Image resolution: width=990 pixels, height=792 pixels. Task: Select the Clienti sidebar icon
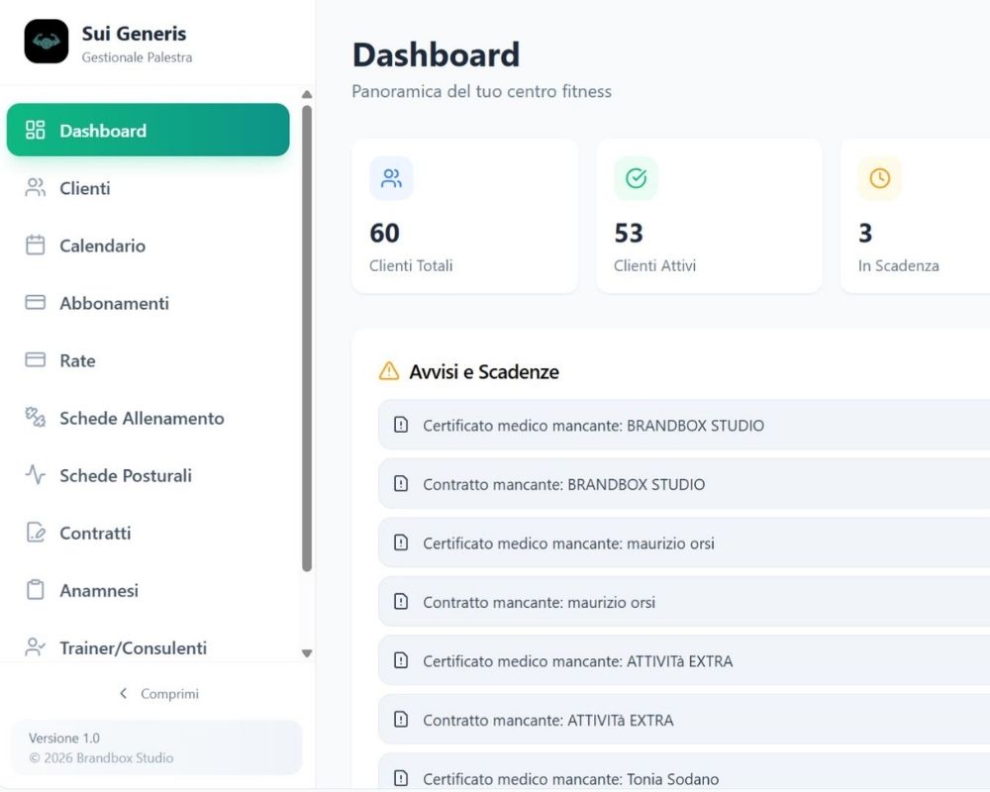pos(35,188)
